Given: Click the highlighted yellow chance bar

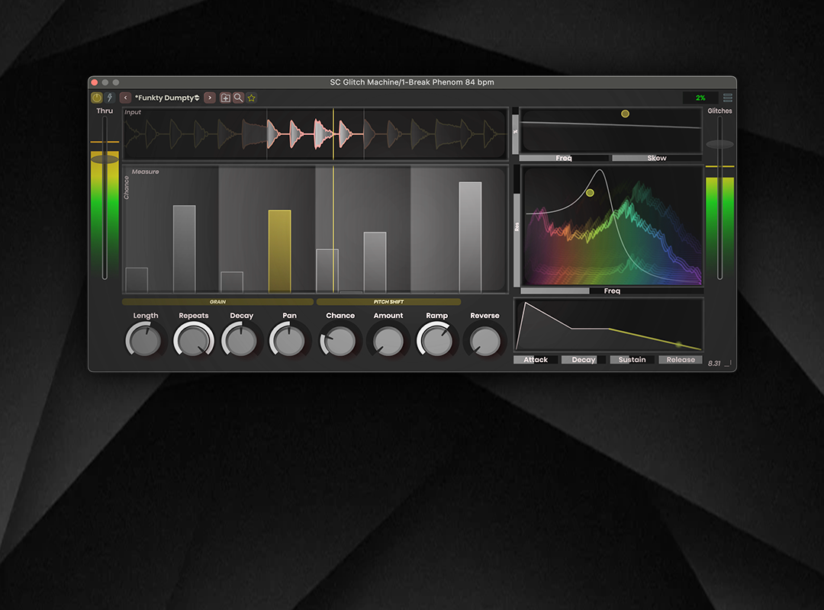Looking at the screenshot, I should click(x=279, y=251).
